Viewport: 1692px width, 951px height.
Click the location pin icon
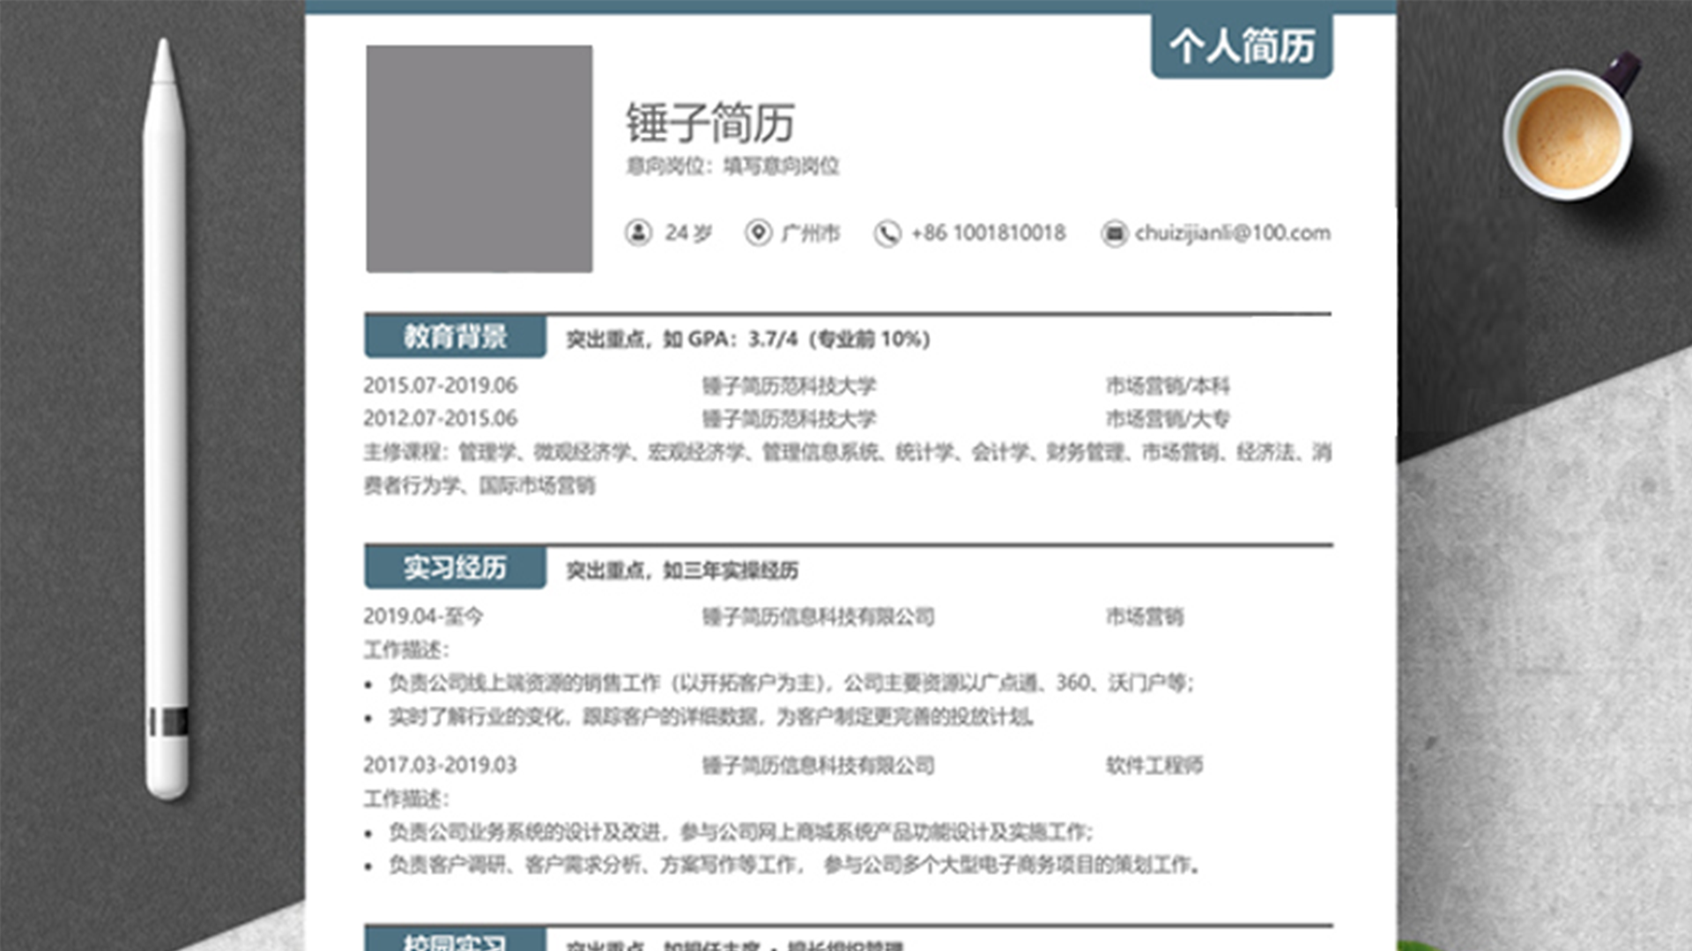click(758, 232)
